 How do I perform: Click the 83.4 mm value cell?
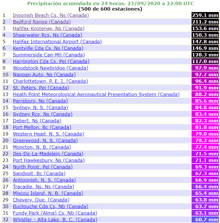(205, 114)
